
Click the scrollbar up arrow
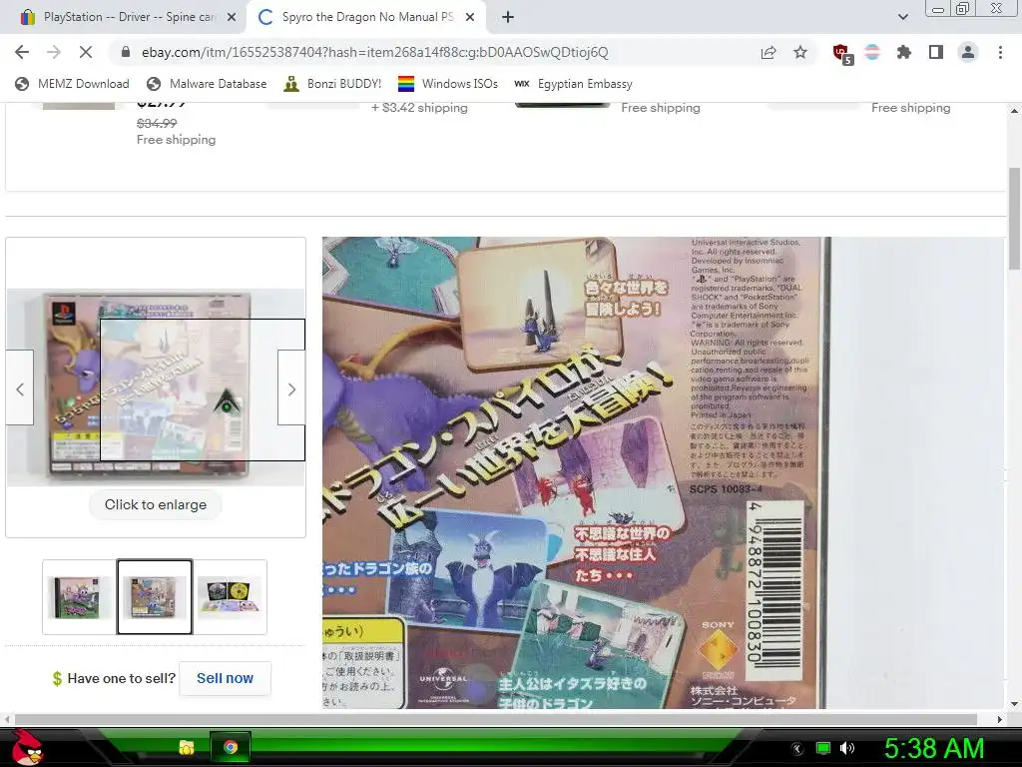point(1014,111)
